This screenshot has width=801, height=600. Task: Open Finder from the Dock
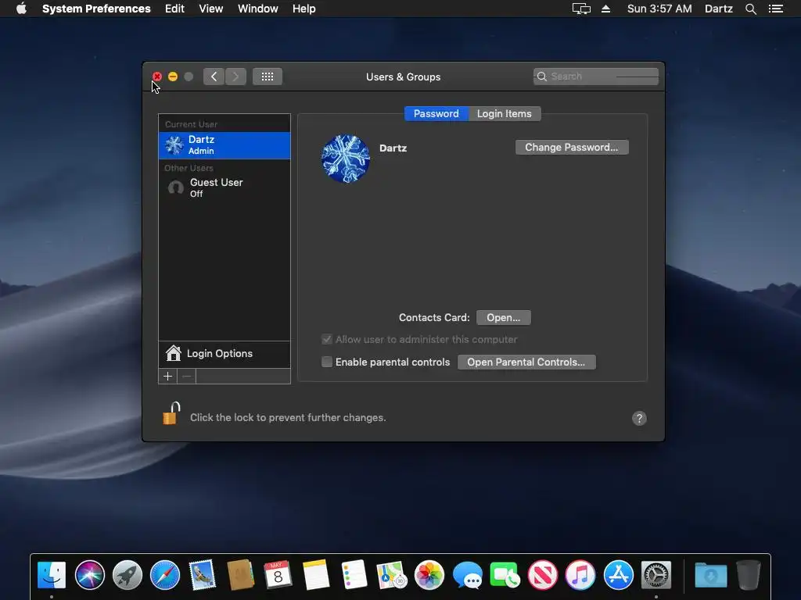pos(52,575)
